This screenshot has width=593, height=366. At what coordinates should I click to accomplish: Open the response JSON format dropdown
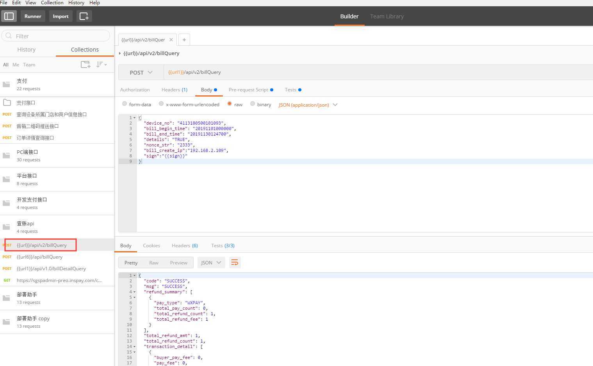click(x=211, y=262)
